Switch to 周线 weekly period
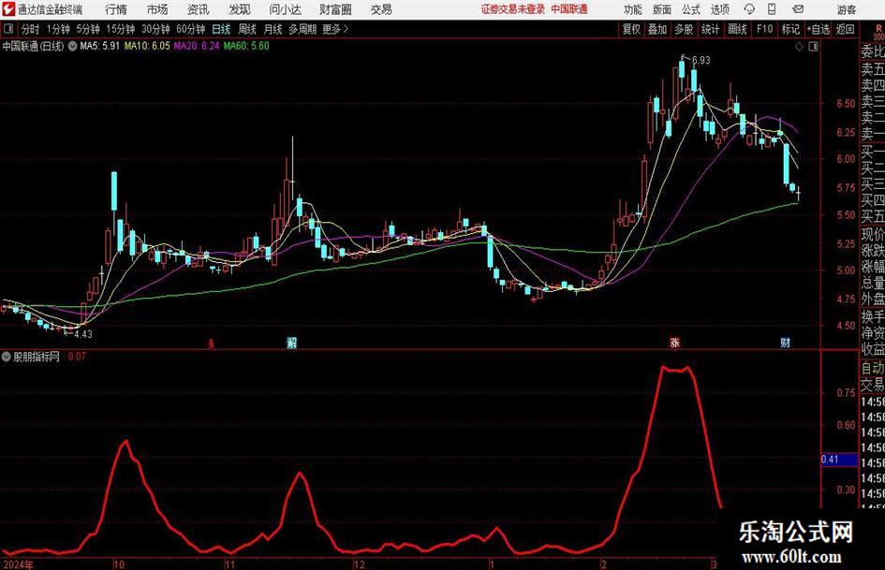Screen dimensions: 885x570 tap(247, 29)
